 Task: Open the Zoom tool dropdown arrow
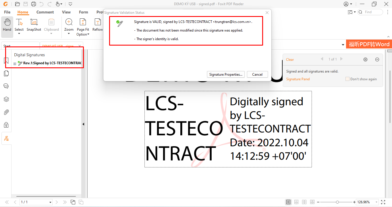(x=69, y=34)
